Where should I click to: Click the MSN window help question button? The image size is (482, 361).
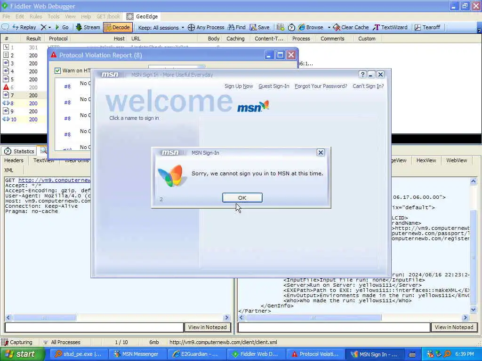362,75
